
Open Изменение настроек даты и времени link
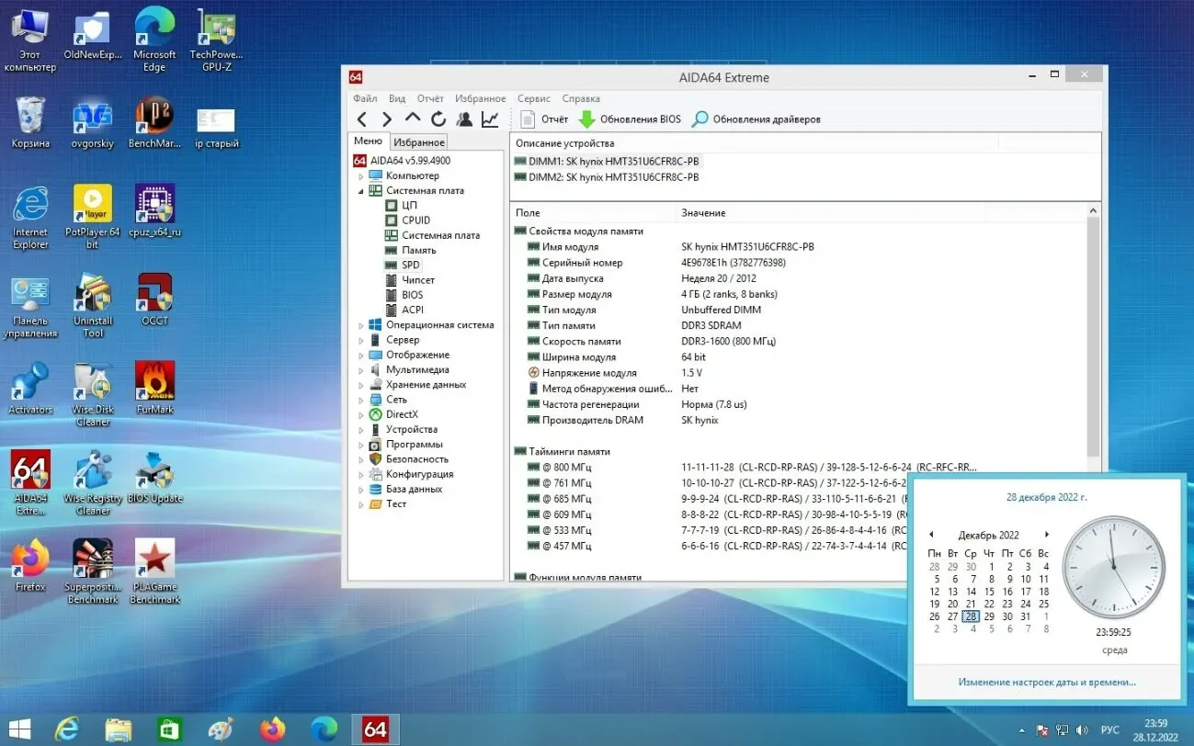point(1045,682)
